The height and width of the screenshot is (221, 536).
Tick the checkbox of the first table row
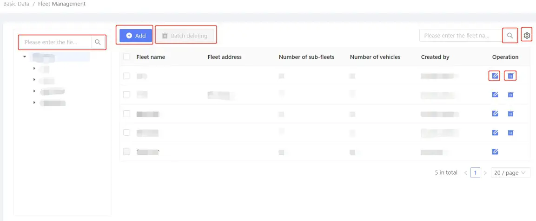click(x=126, y=76)
